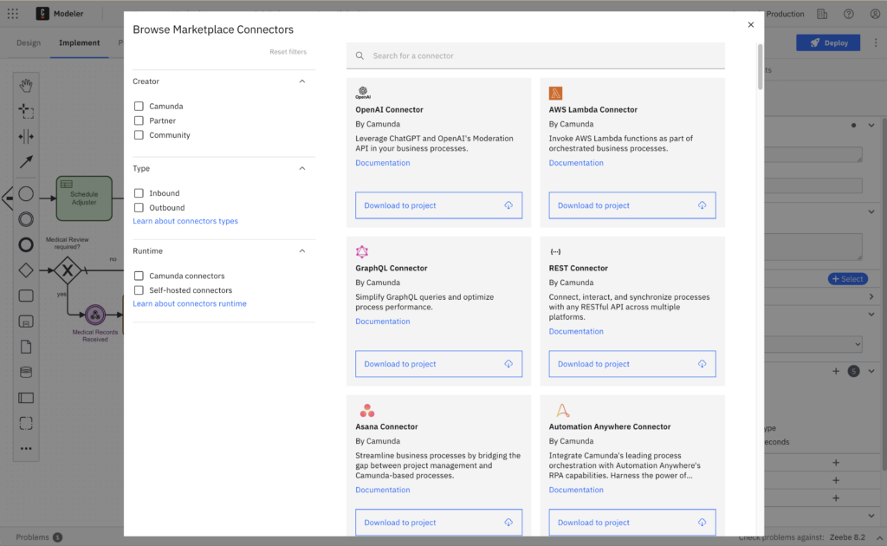Download REST Connector to project
887x546 pixels.
631,364
